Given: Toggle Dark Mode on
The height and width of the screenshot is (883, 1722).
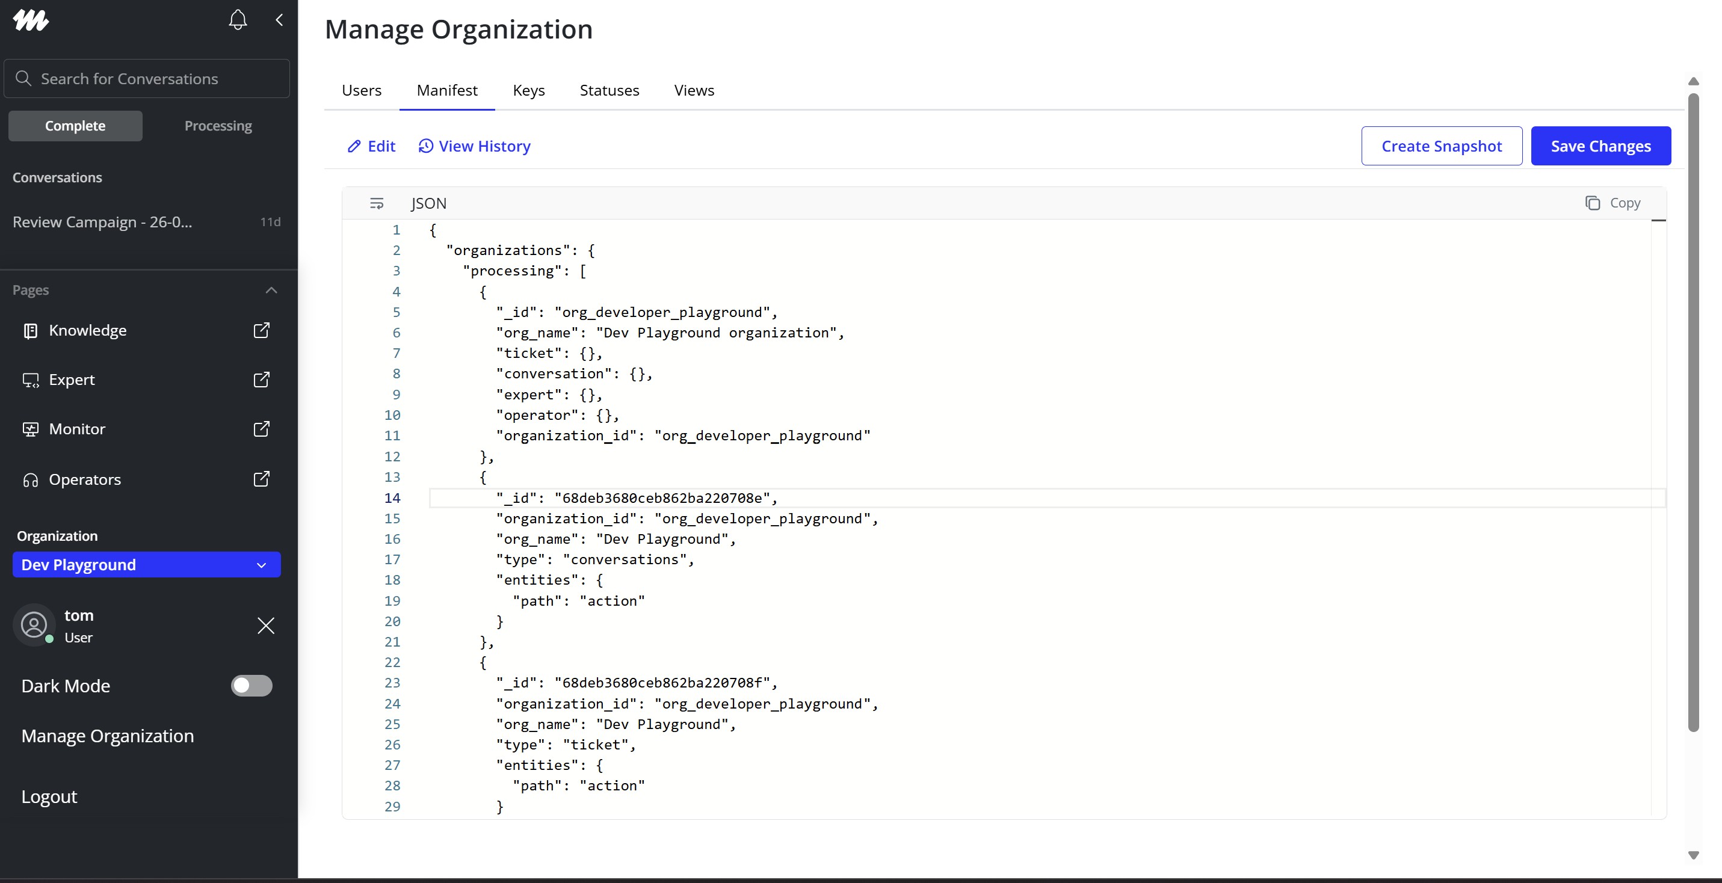Looking at the screenshot, I should 252,686.
